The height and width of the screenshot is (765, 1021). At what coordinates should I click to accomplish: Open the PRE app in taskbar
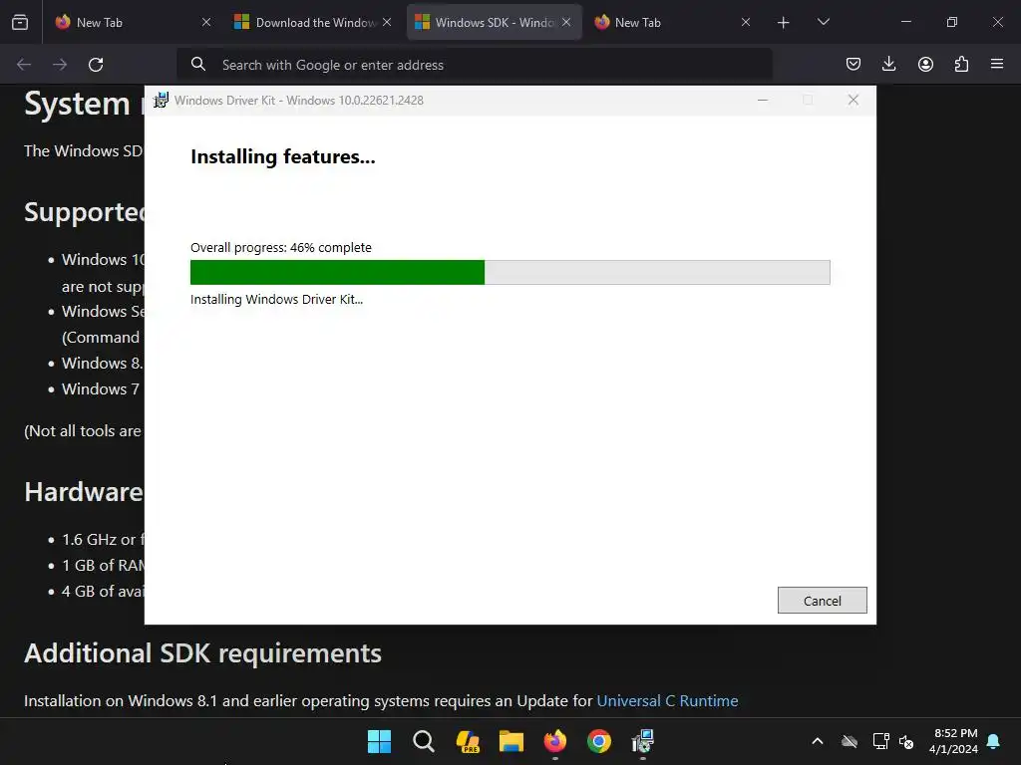click(x=468, y=741)
